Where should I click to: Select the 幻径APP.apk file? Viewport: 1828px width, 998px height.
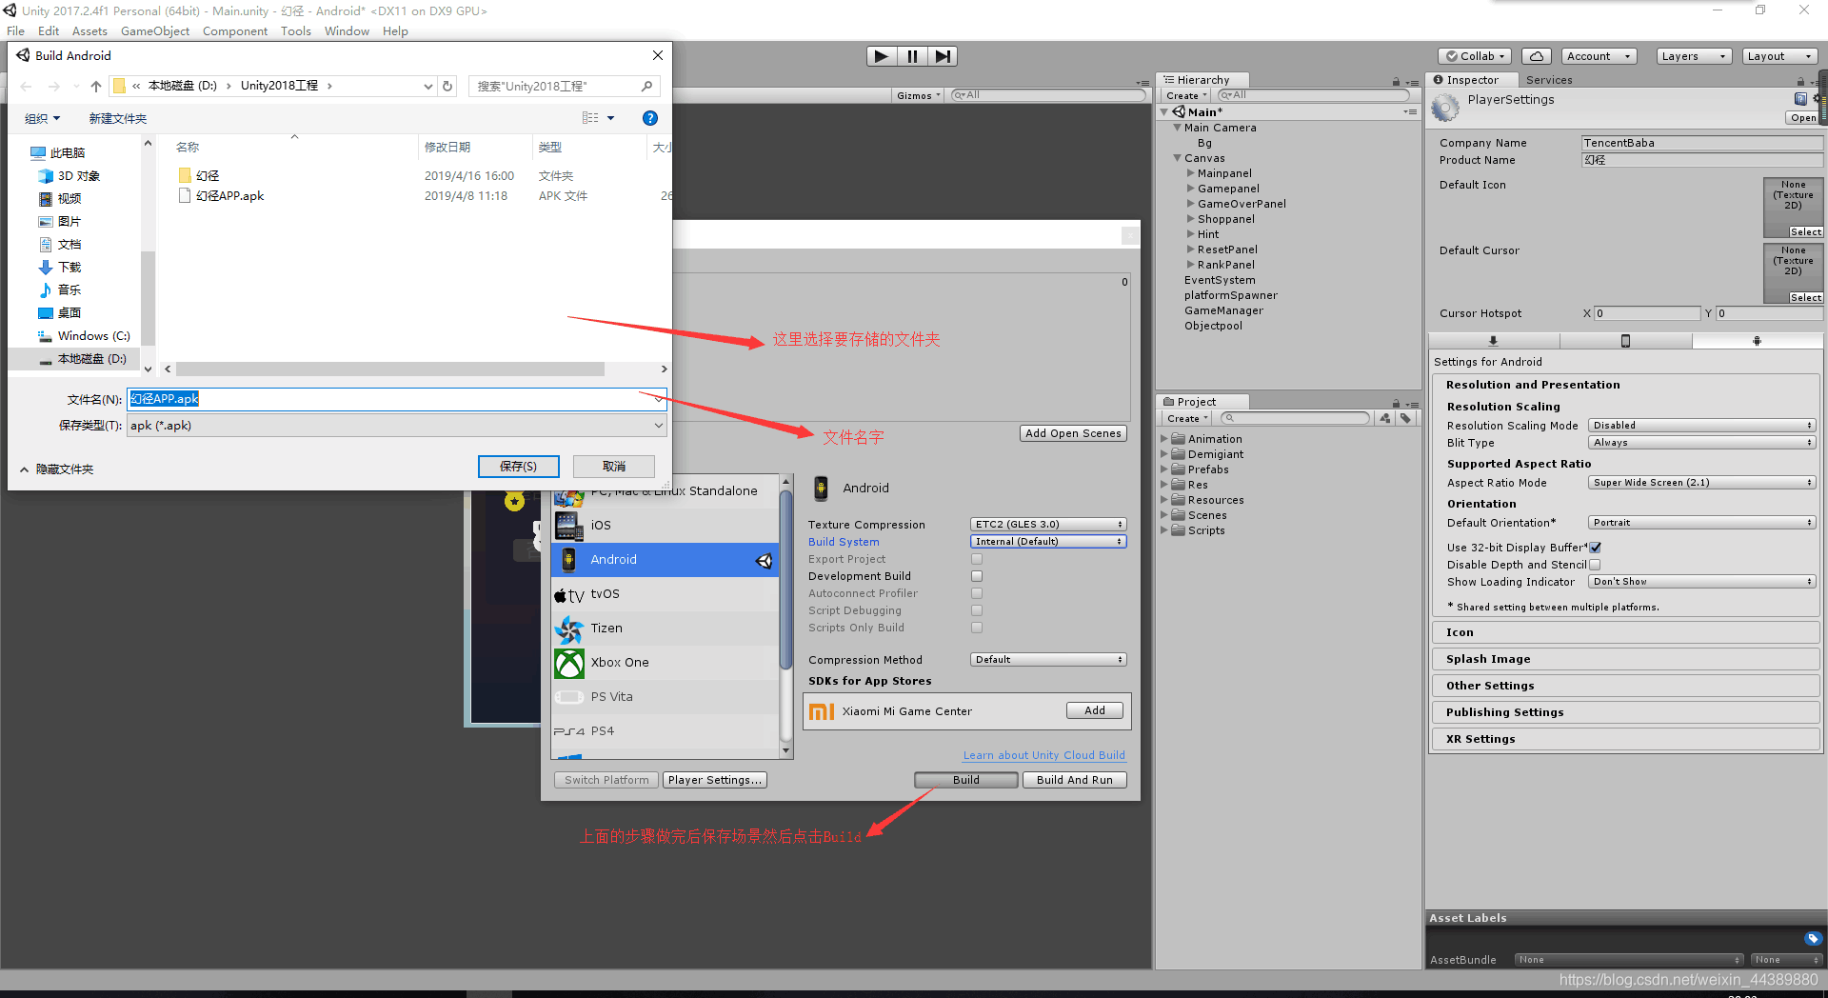pos(221,195)
